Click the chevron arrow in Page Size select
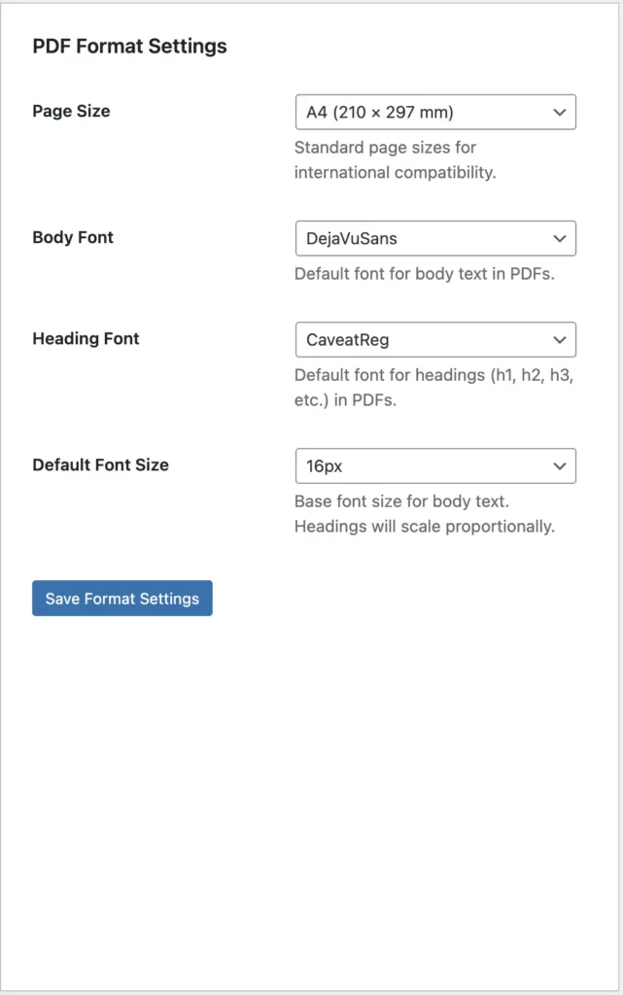This screenshot has height=995, width=623. click(559, 113)
